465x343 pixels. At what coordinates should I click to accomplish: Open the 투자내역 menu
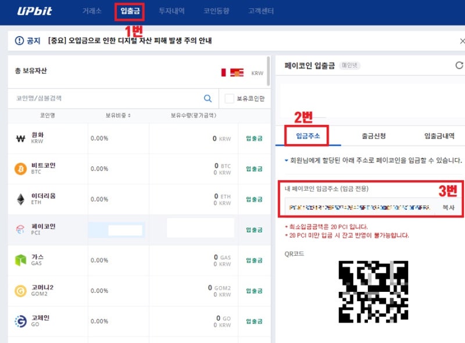click(171, 11)
